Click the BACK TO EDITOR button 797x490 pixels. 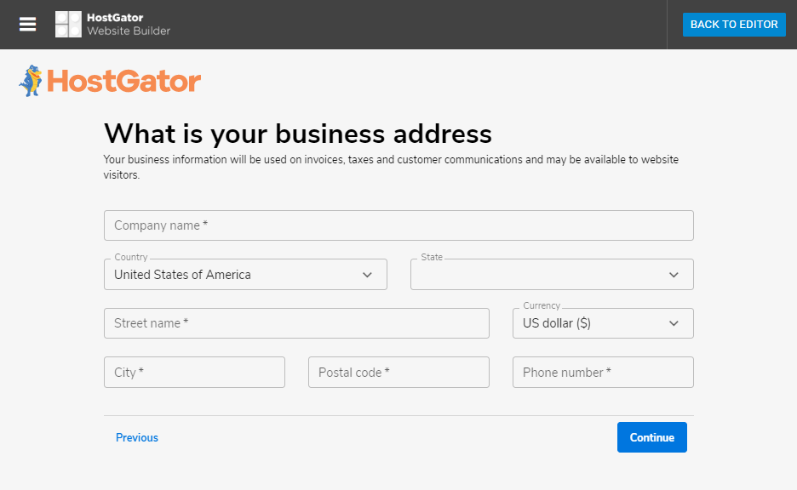[x=733, y=25]
